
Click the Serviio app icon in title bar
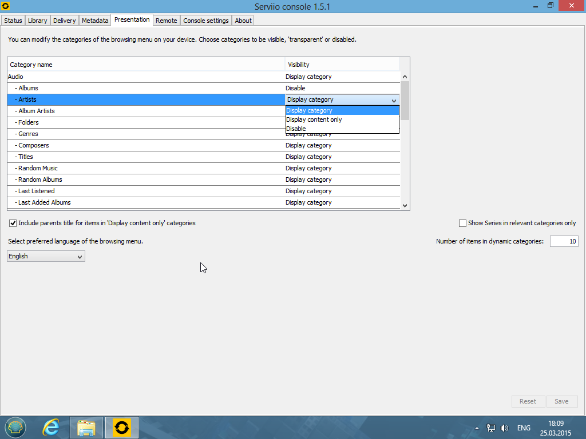[x=6, y=6]
